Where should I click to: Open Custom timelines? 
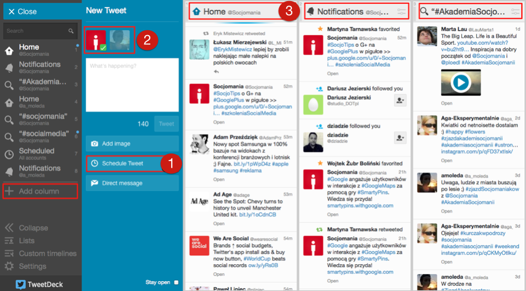pyautogui.click(x=40, y=253)
